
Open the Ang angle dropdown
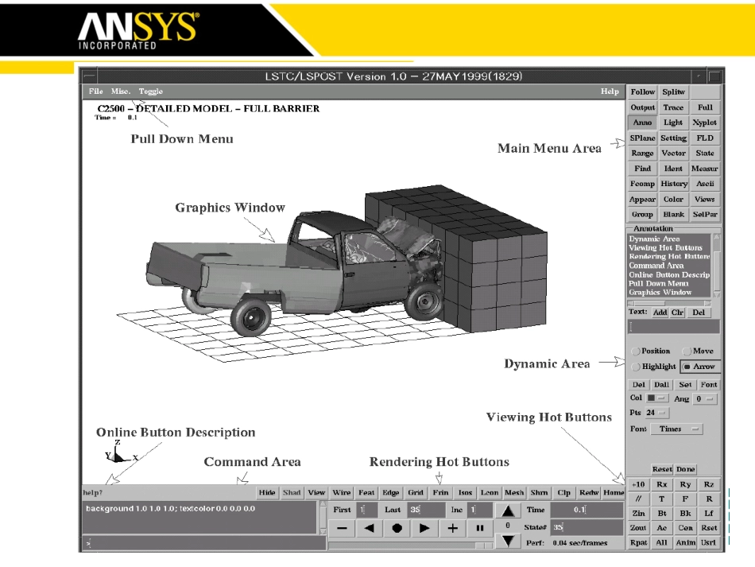(704, 398)
